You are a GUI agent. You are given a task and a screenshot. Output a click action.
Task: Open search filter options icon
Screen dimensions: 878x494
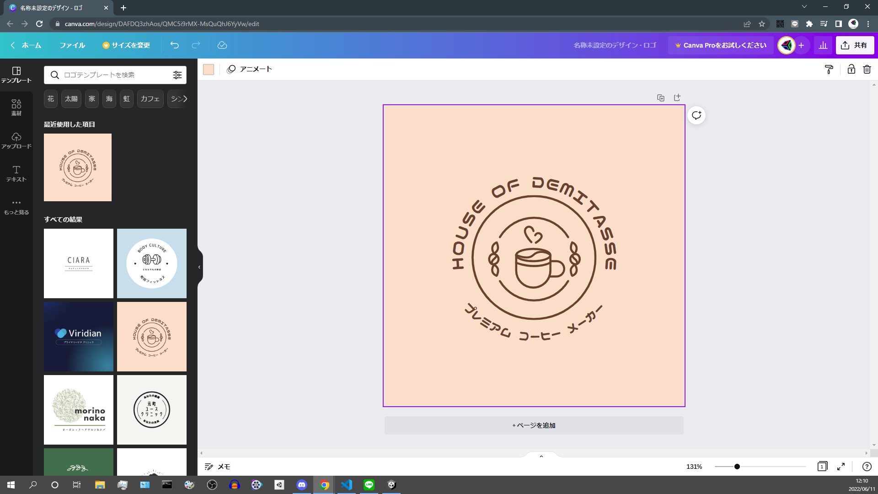tap(177, 75)
